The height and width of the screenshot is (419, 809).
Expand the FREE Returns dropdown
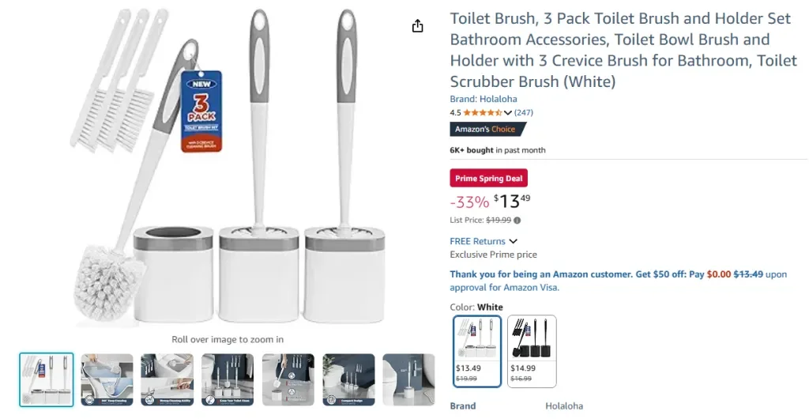514,241
